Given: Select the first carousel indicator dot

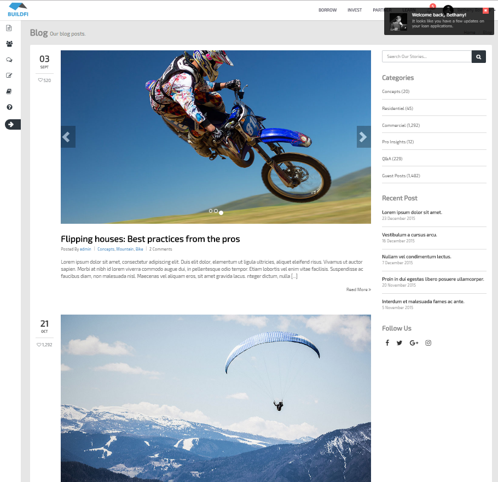Looking at the screenshot, I should pos(211,211).
